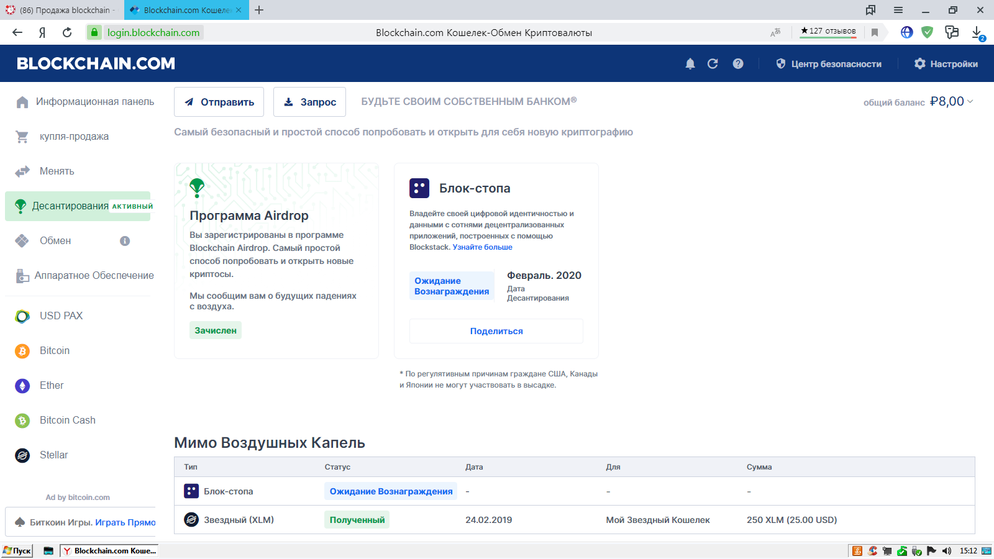Click Ожидание Вознаграждения badge in card
Viewport: 994px width, 559px height.
452,286
